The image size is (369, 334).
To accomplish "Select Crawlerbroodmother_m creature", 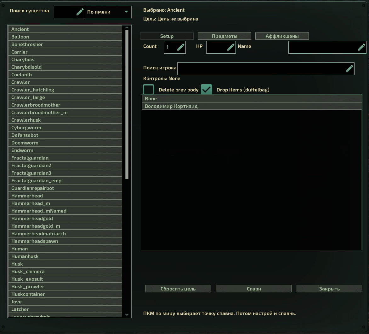I will 65,112.
